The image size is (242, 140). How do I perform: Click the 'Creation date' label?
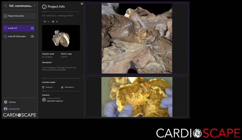(48, 54)
